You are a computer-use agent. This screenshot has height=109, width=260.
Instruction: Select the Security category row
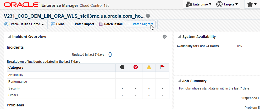click(x=88, y=88)
